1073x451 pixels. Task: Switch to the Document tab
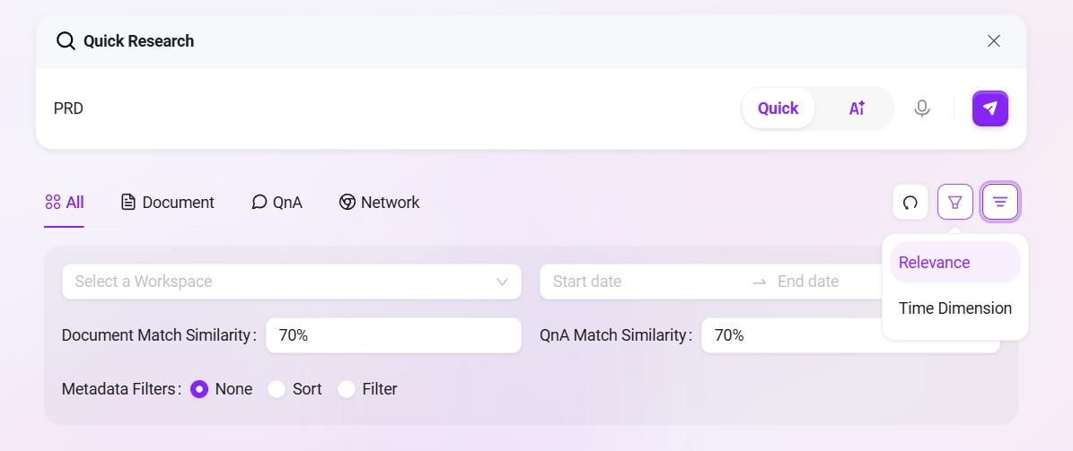click(x=168, y=203)
